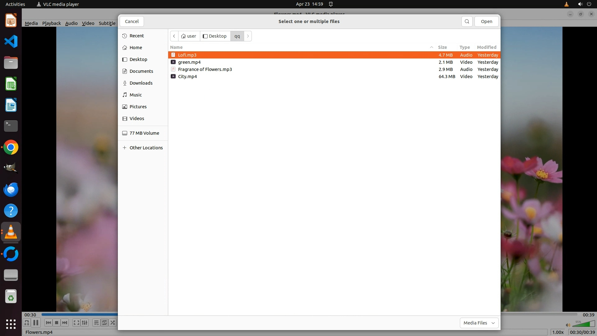
Task: Go to the Downloads folder in sidebar
Action: [x=141, y=83]
